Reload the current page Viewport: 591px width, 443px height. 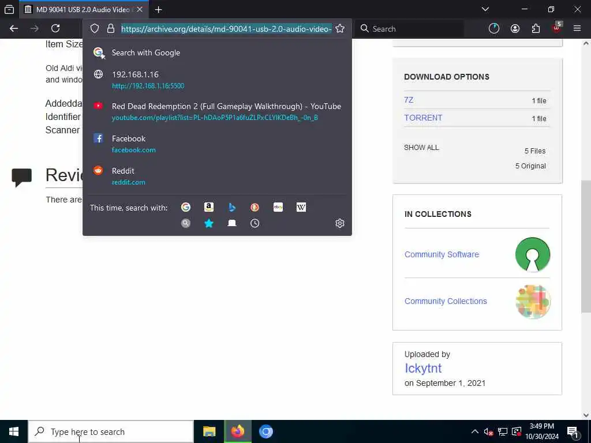pyautogui.click(x=55, y=29)
